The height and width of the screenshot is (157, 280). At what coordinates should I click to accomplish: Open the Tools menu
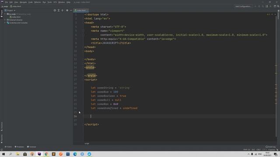point(49,2)
